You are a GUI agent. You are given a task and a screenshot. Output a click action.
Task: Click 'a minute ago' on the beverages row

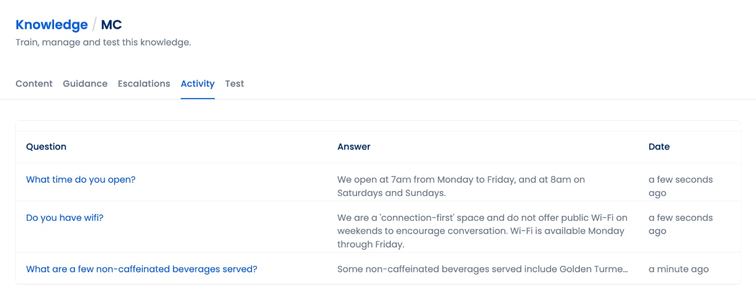pos(679,269)
